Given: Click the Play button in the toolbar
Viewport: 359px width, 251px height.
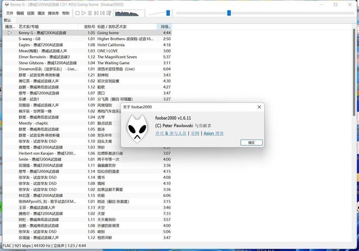Looking at the screenshot, I should pos(84,13).
